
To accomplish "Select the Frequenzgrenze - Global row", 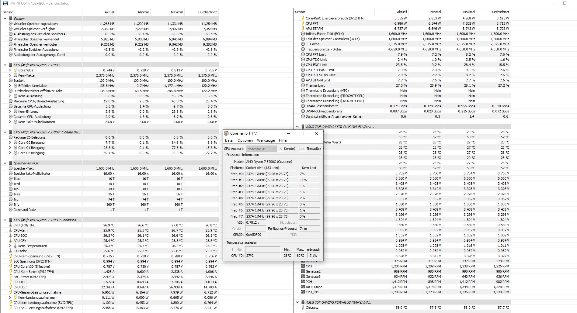I will point(402,49).
